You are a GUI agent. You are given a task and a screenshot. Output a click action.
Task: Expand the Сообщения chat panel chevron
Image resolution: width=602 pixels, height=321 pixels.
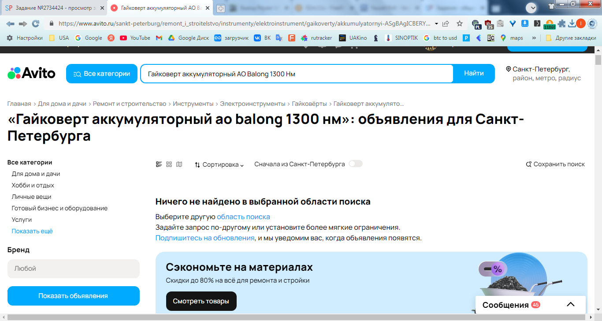pyautogui.click(x=571, y=305)
